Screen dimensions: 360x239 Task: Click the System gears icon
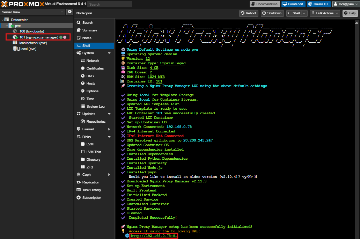click(79, 53)
